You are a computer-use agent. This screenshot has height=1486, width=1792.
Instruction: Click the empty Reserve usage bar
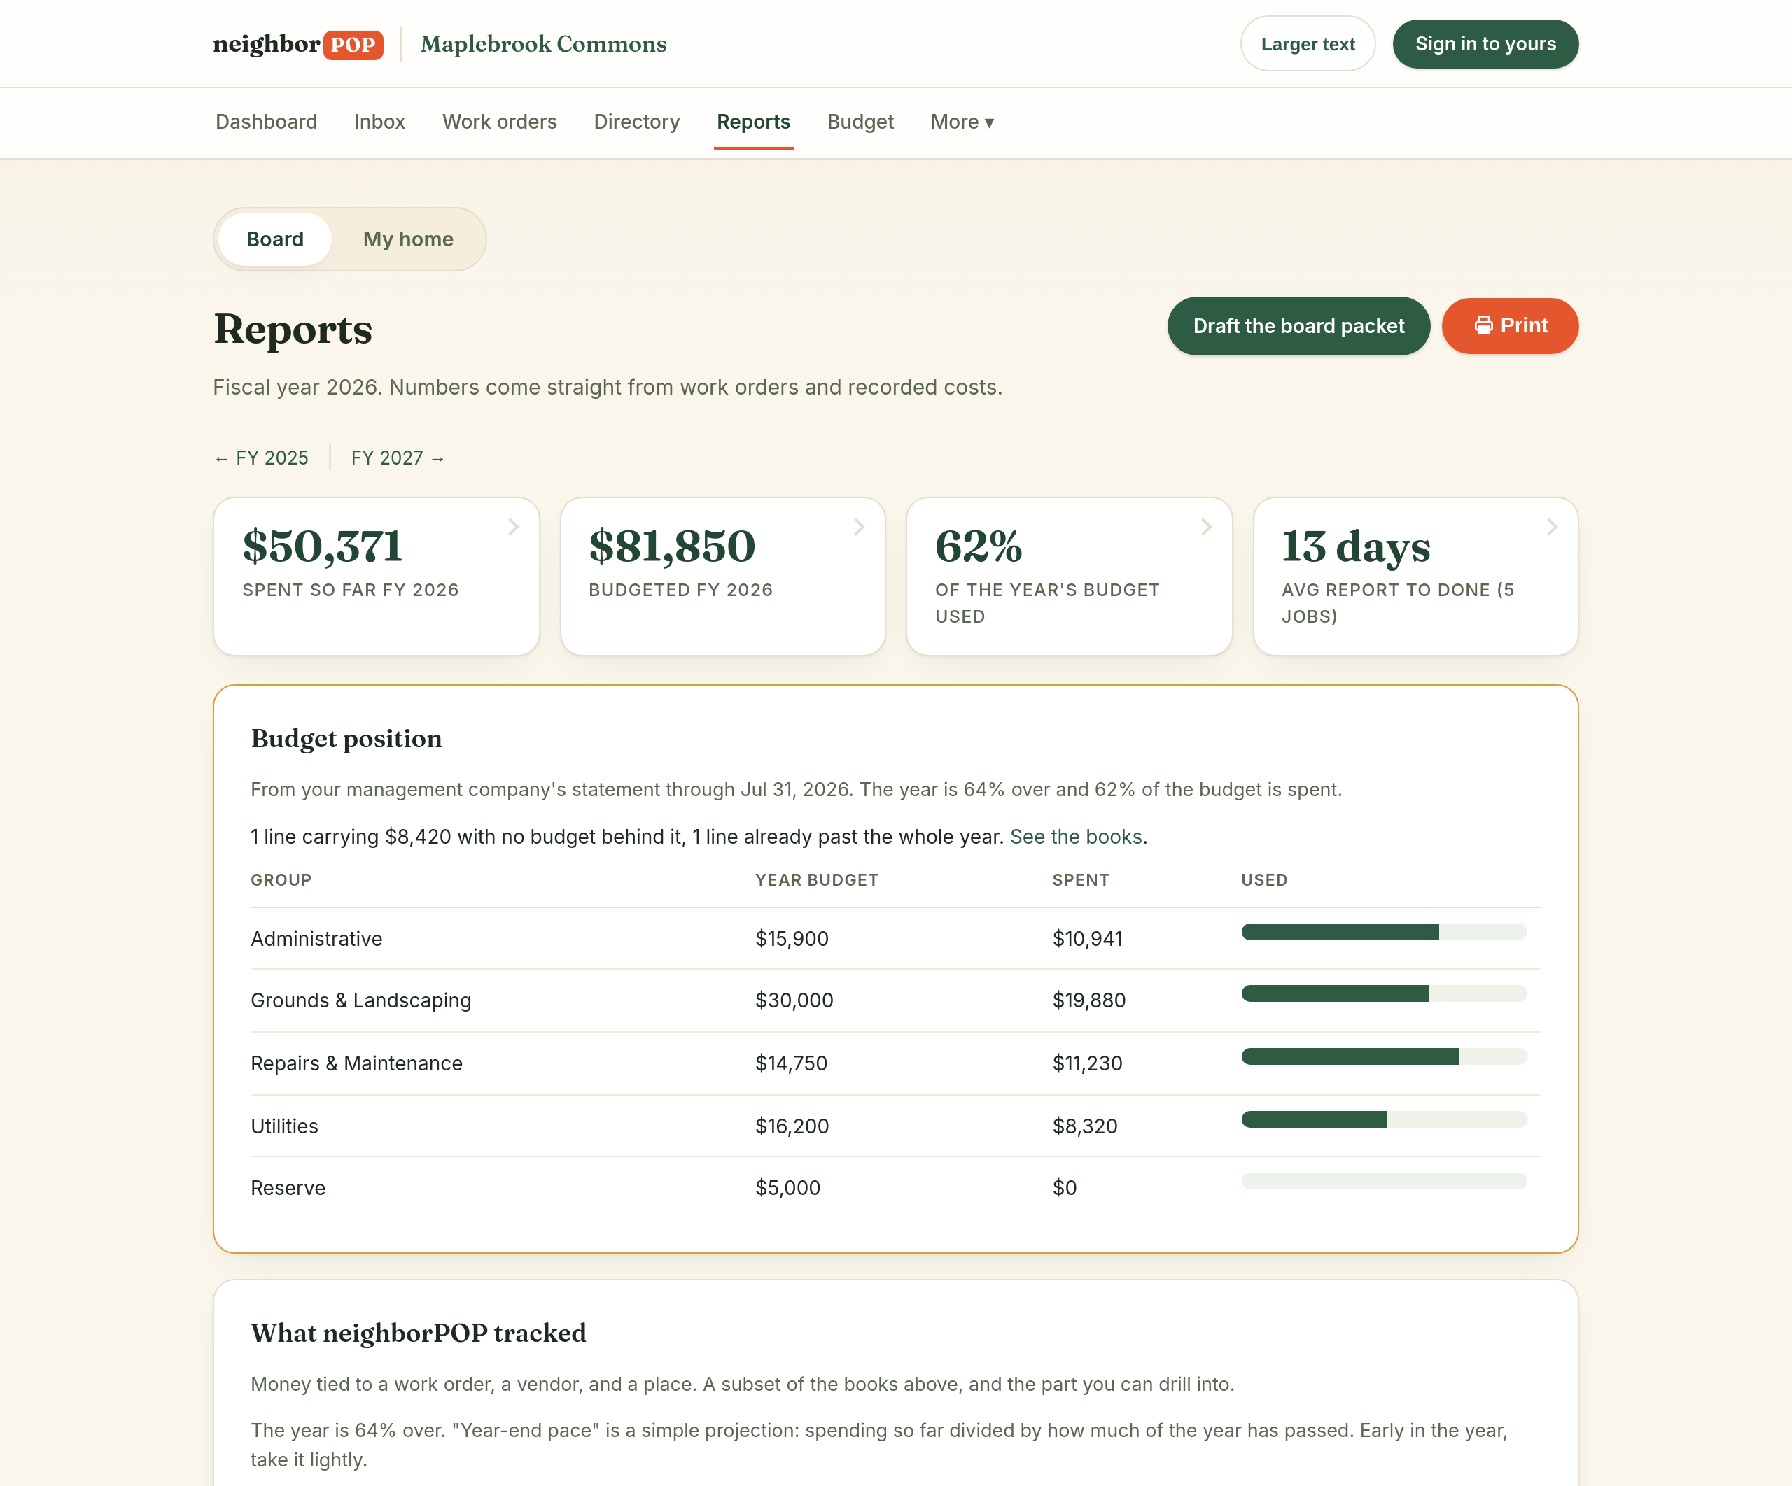tap(1383, 1180)
